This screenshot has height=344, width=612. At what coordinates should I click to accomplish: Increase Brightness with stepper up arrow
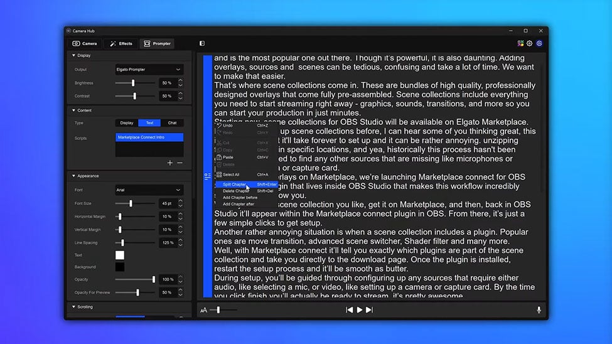tap(180, 80)
